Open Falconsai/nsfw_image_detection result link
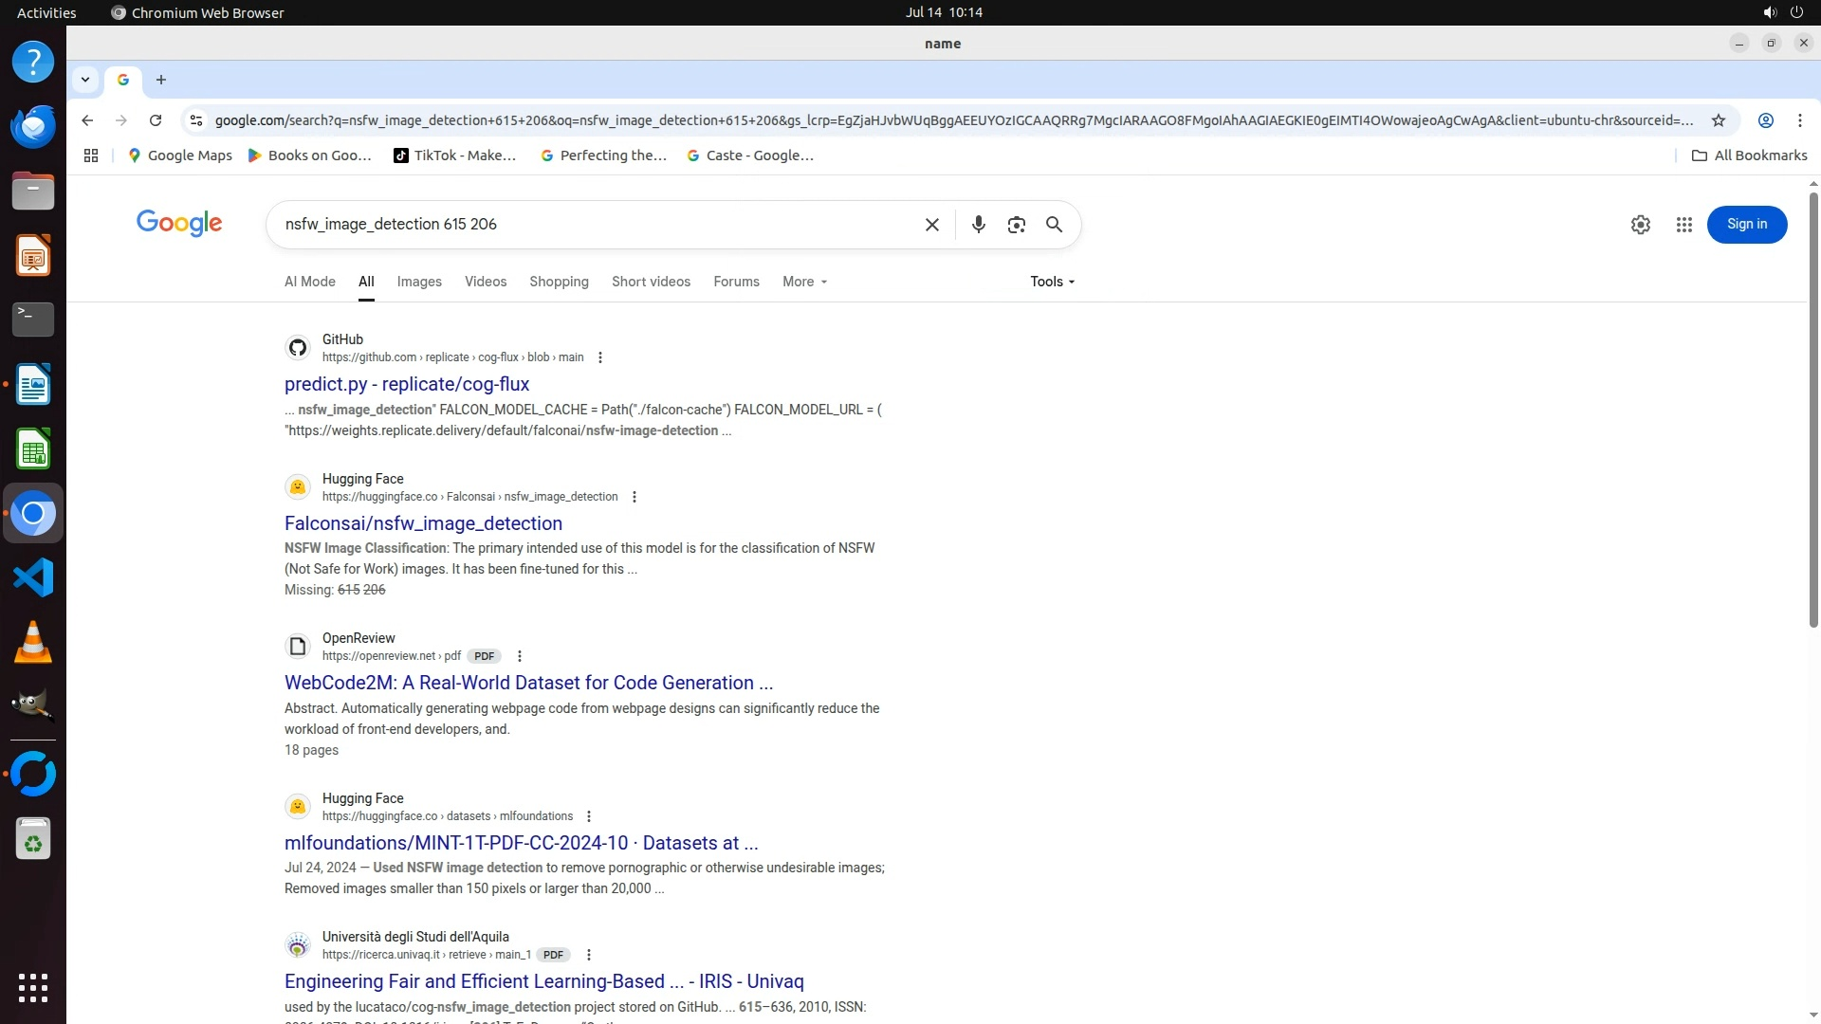The image size is (1821, 1024). [423, 523]
